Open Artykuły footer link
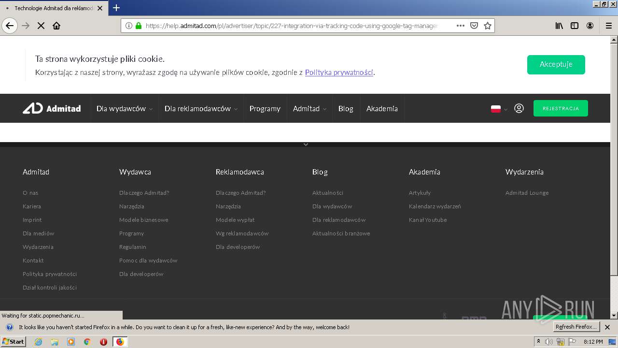The width and height of the screenshot is (618, 348). pyautogui.click(x=420, y=193)
